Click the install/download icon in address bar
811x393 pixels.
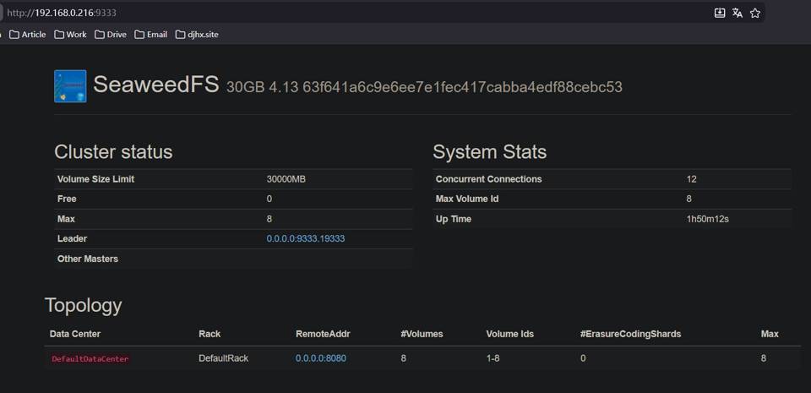[x=720, y=13]
